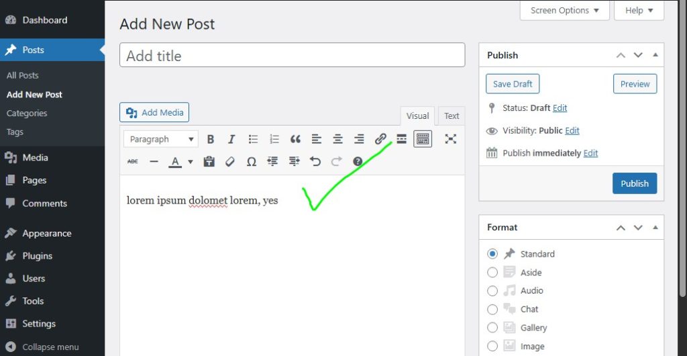Collapse the Format panel toggle
Viewport: 687px width, 356px height.
tap(655, 228)
